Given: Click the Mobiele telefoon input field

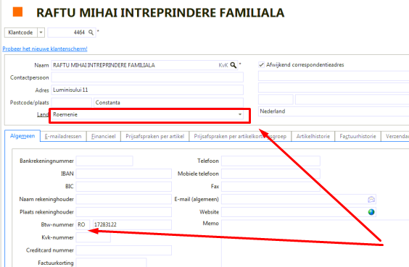Looking at the screenshot, I should 270,174.
